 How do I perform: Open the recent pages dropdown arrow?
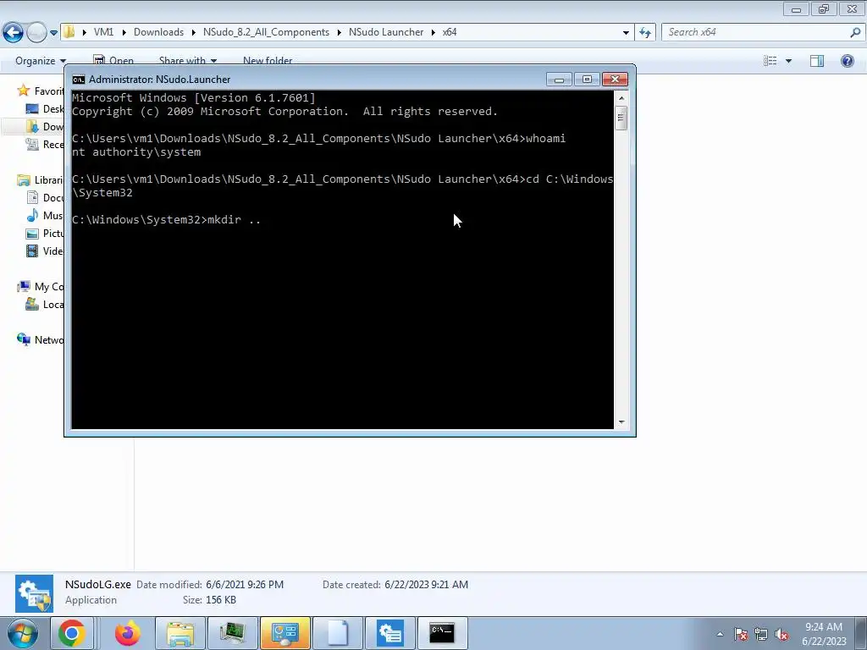pos(53,33)
